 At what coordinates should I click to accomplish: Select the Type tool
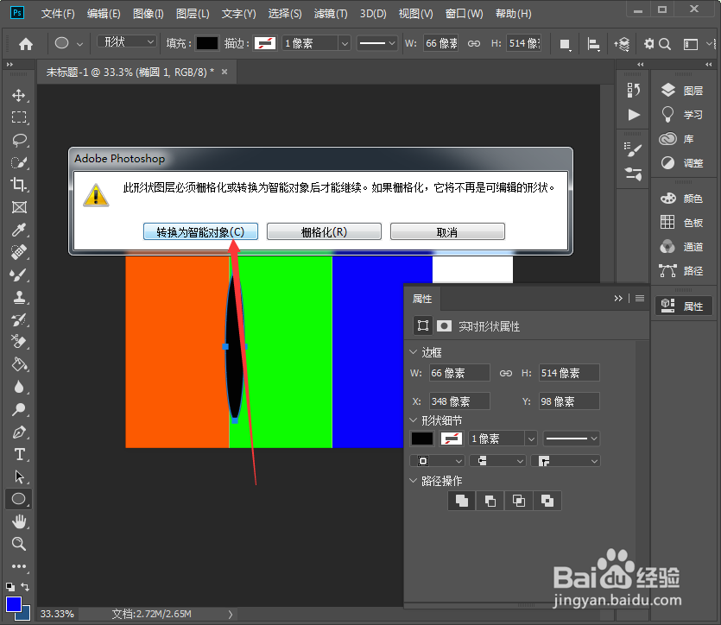19,455
